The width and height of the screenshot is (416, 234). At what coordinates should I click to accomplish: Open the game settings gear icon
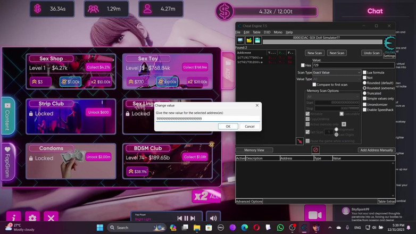pyautogui.click(x=32, y=218)
